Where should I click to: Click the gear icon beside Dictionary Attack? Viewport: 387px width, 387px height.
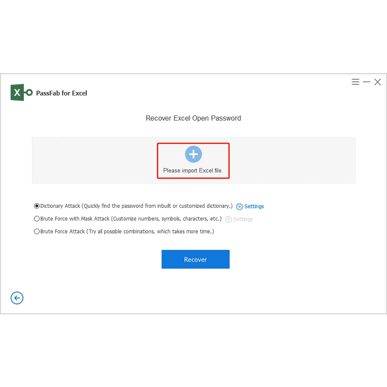click(x=239, y=207)
